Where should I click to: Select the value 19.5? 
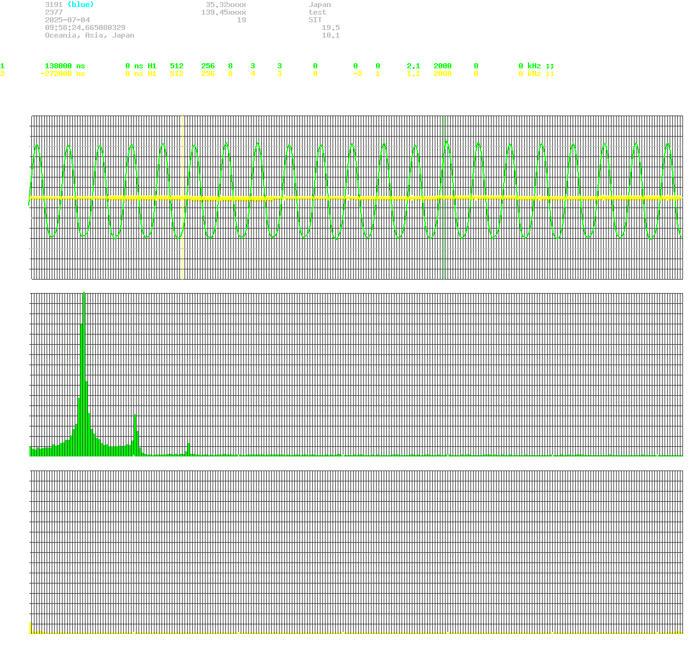coord(331,27)
